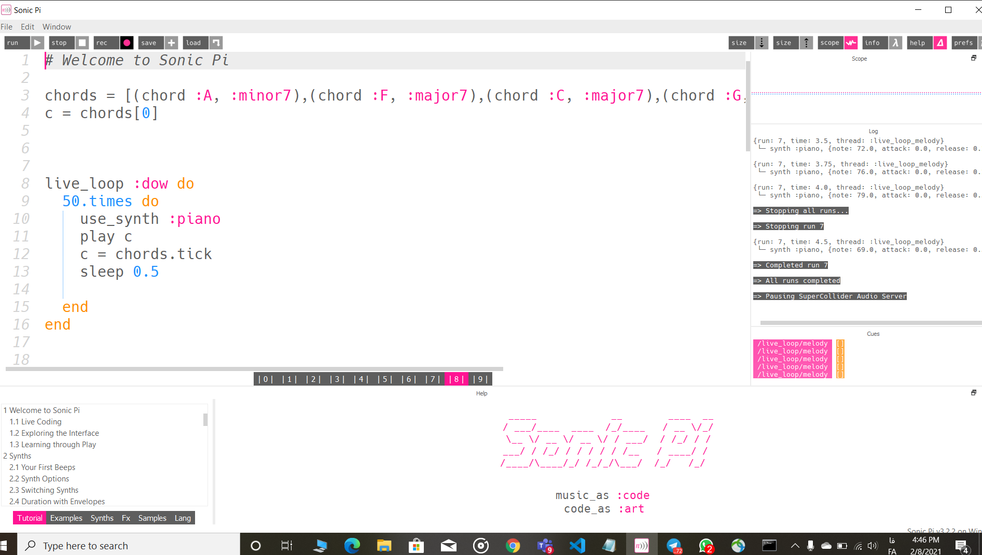
Task: Save the current buffer
Action: pyautogui.click(x=158, y=43)
